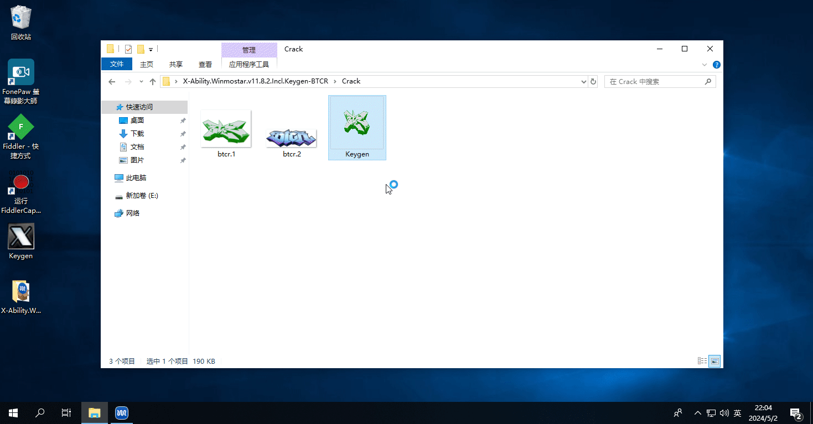This screenshot has height=424, width=813.
Task: Select 此电脑 in navigation pane
Action: point(136,178)
